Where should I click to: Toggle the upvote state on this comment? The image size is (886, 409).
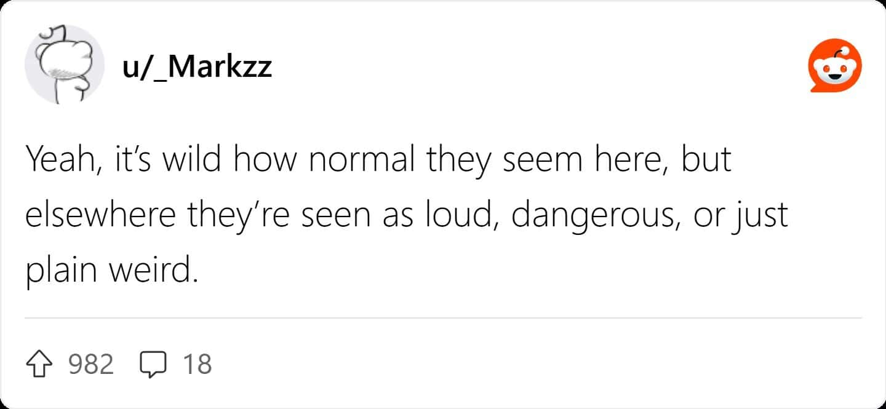pos(38,363)
